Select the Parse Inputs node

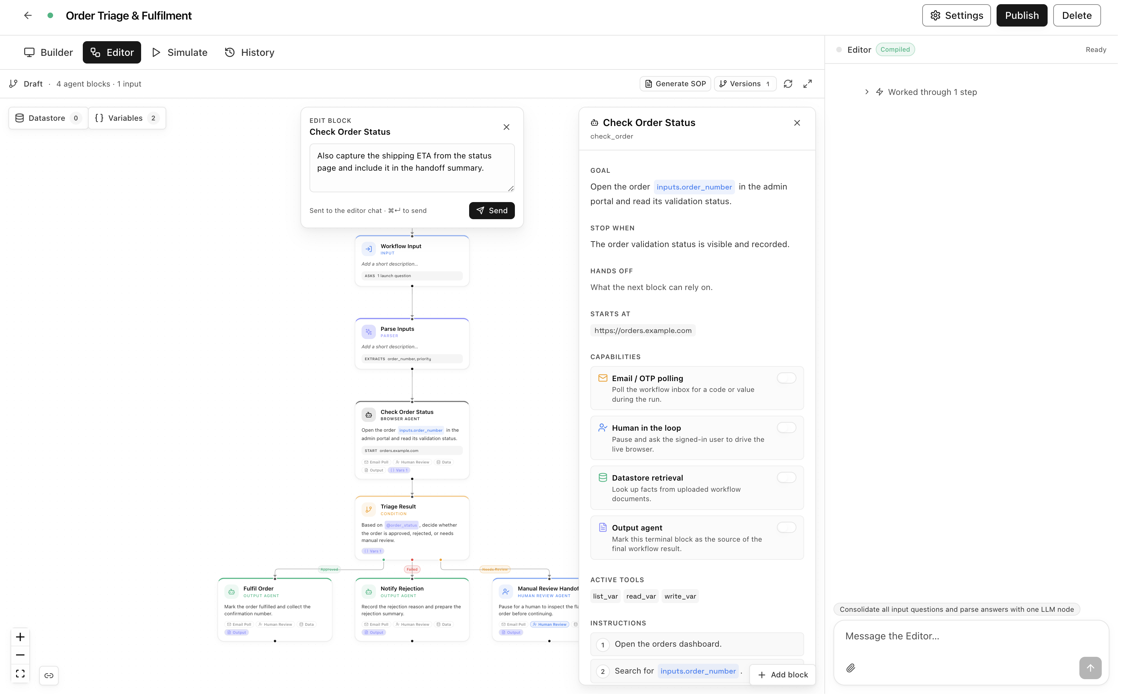[414, 345]
